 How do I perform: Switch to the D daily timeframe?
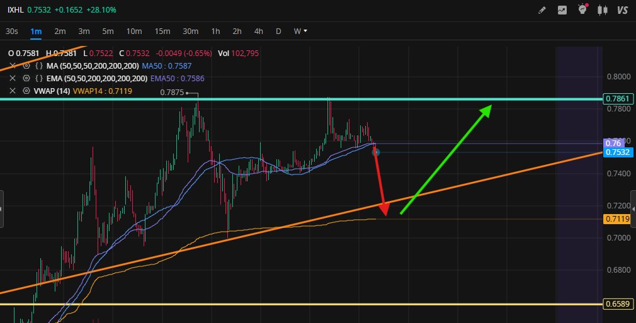[278, 31]
